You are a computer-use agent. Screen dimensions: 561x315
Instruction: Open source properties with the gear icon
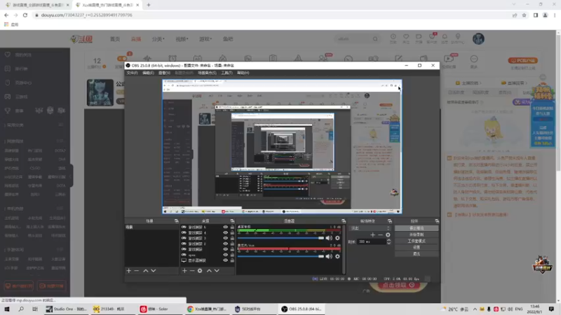[x=200, y=271]
